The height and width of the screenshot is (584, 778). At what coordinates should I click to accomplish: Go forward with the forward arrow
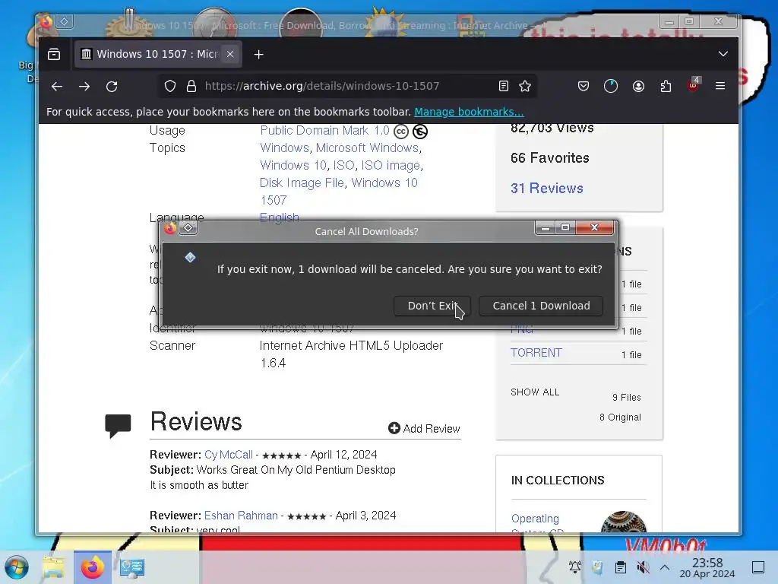click(84, 87)
